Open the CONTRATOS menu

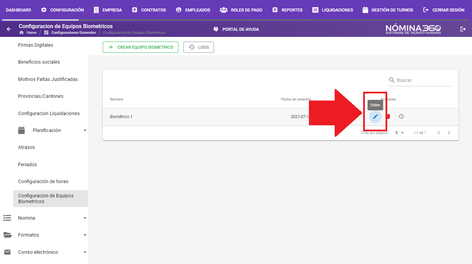[x=149, y=10]
